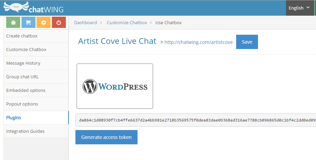Select Create chatbox in sidebar
The width and height of the screenshot is (316, 160).
36,36
